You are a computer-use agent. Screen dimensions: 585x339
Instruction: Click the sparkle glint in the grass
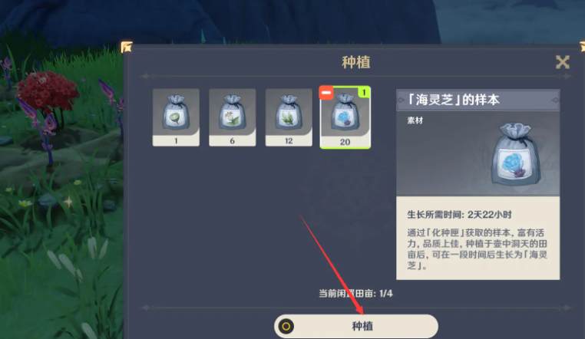pos(68,202)
